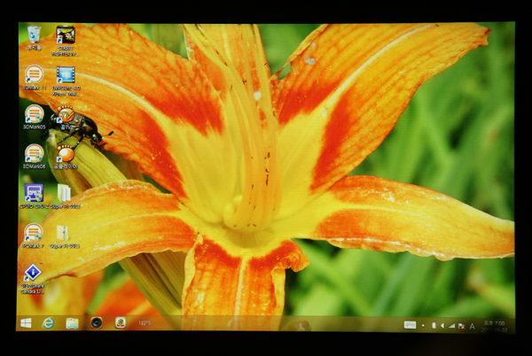Open the taskbar clock showing 7:00
The image size is (532, 356).
click(494, 326)
